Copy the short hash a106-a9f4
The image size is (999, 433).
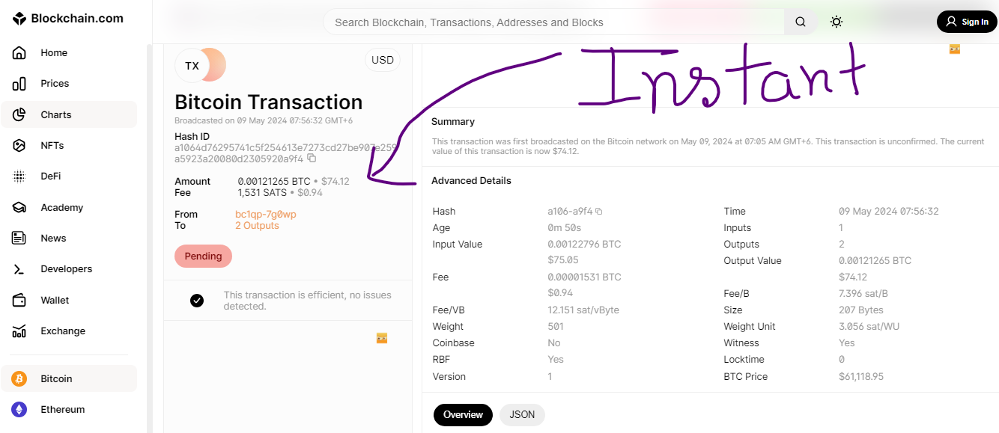tap(599, 212)
